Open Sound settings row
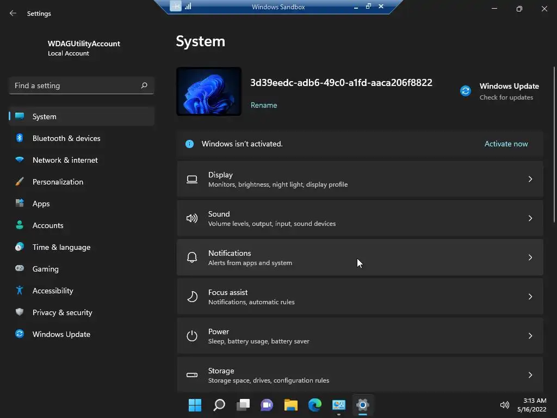The width and height of the screenshot is (557, 418). tap(360, 218)
